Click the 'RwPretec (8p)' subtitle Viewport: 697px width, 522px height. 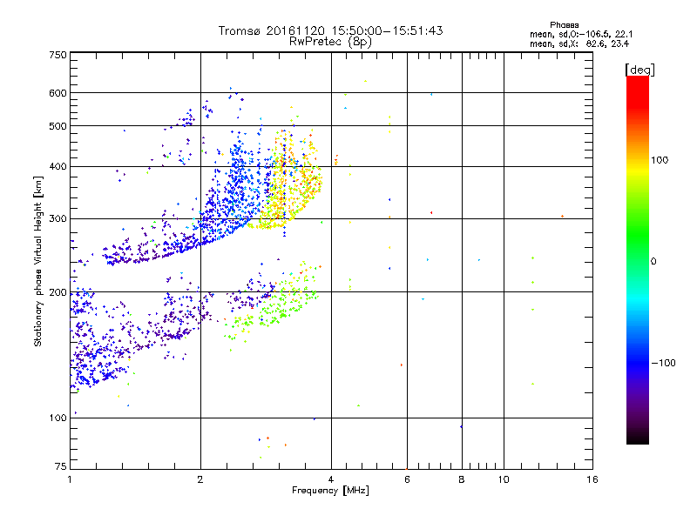coord(330,42)
